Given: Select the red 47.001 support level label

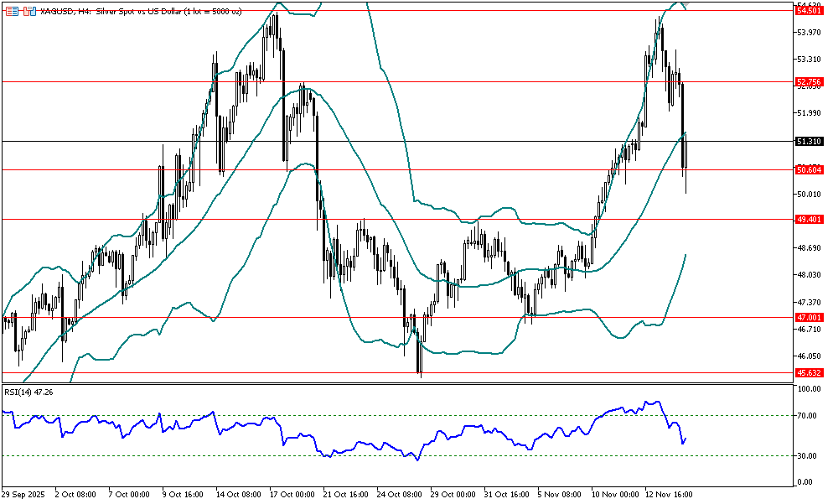Looking at the screenshot, I should pyautogui.click(x=808, y=318).
